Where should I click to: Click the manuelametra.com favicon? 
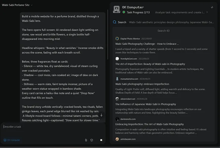point(117,79)
